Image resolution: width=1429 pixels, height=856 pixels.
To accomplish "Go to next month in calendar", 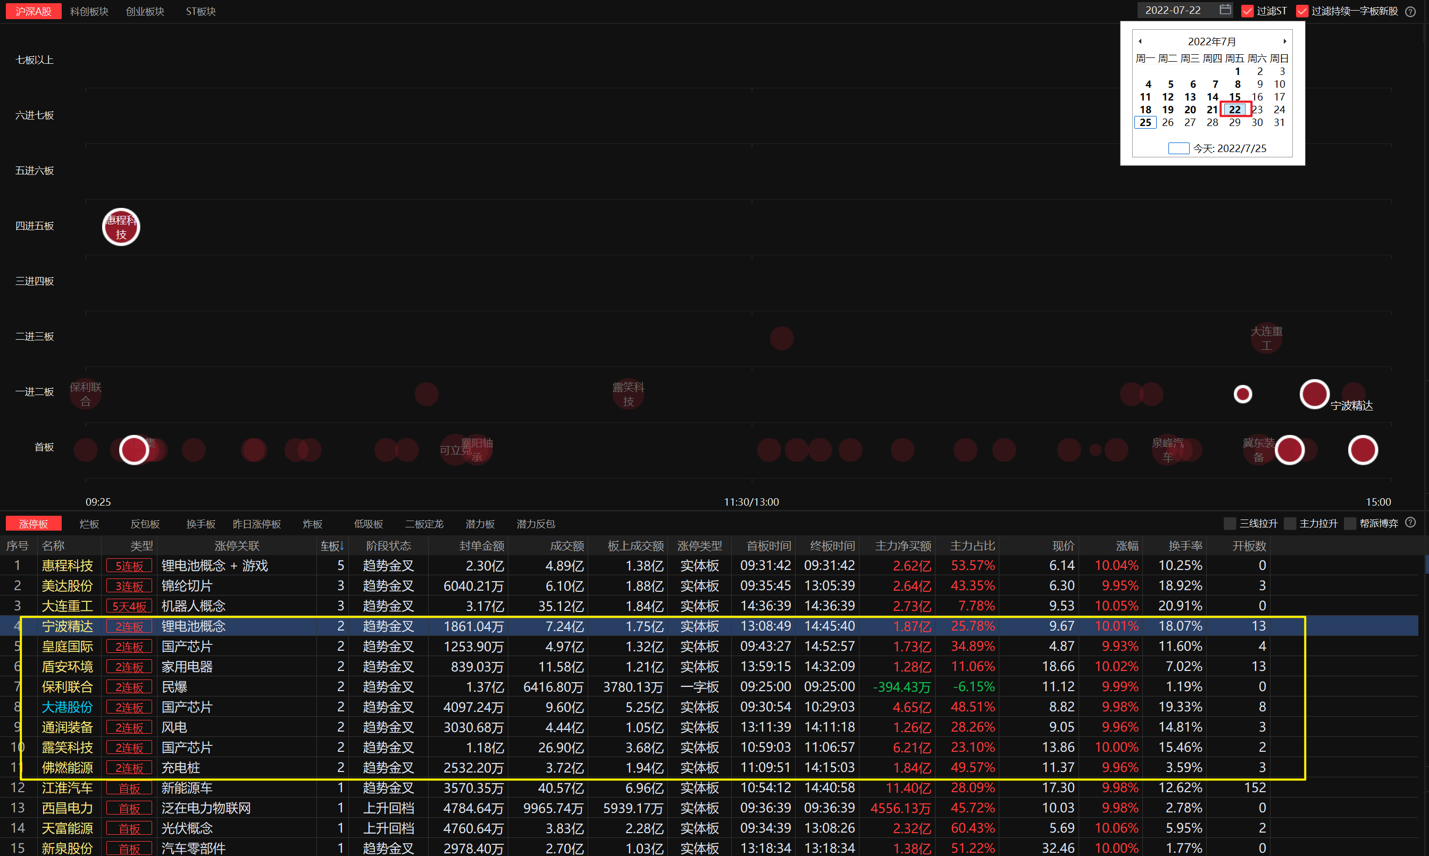I will 1285,41.
